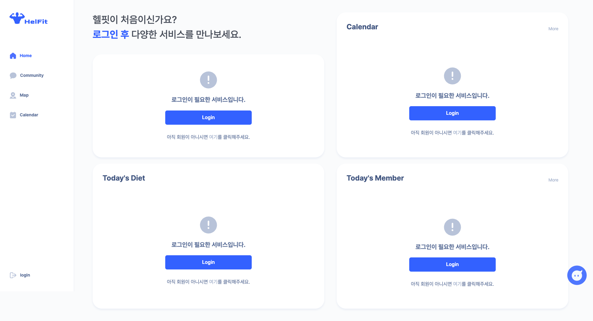Image resolution: width=593 pixels, height=321 pixels.
Task: Select the Map menu item
Action: [24, 95]
